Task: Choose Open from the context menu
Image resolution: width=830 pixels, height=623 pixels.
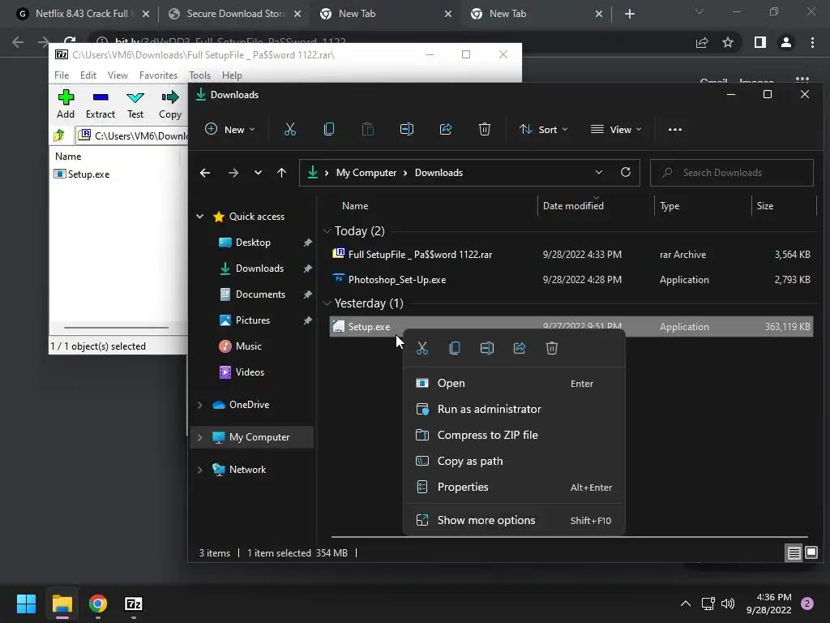Action: click(514, 383)
